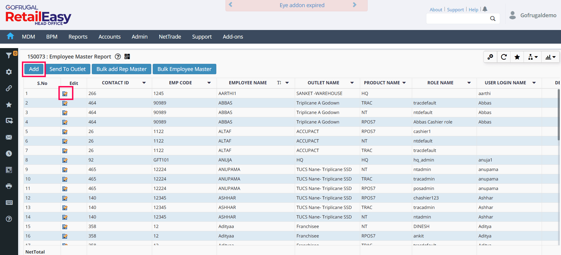Screen dimensions: 561x255
Task: Open the chart type dropdown in toolbar
Action: pyautogui.click(x=550, y=57)
